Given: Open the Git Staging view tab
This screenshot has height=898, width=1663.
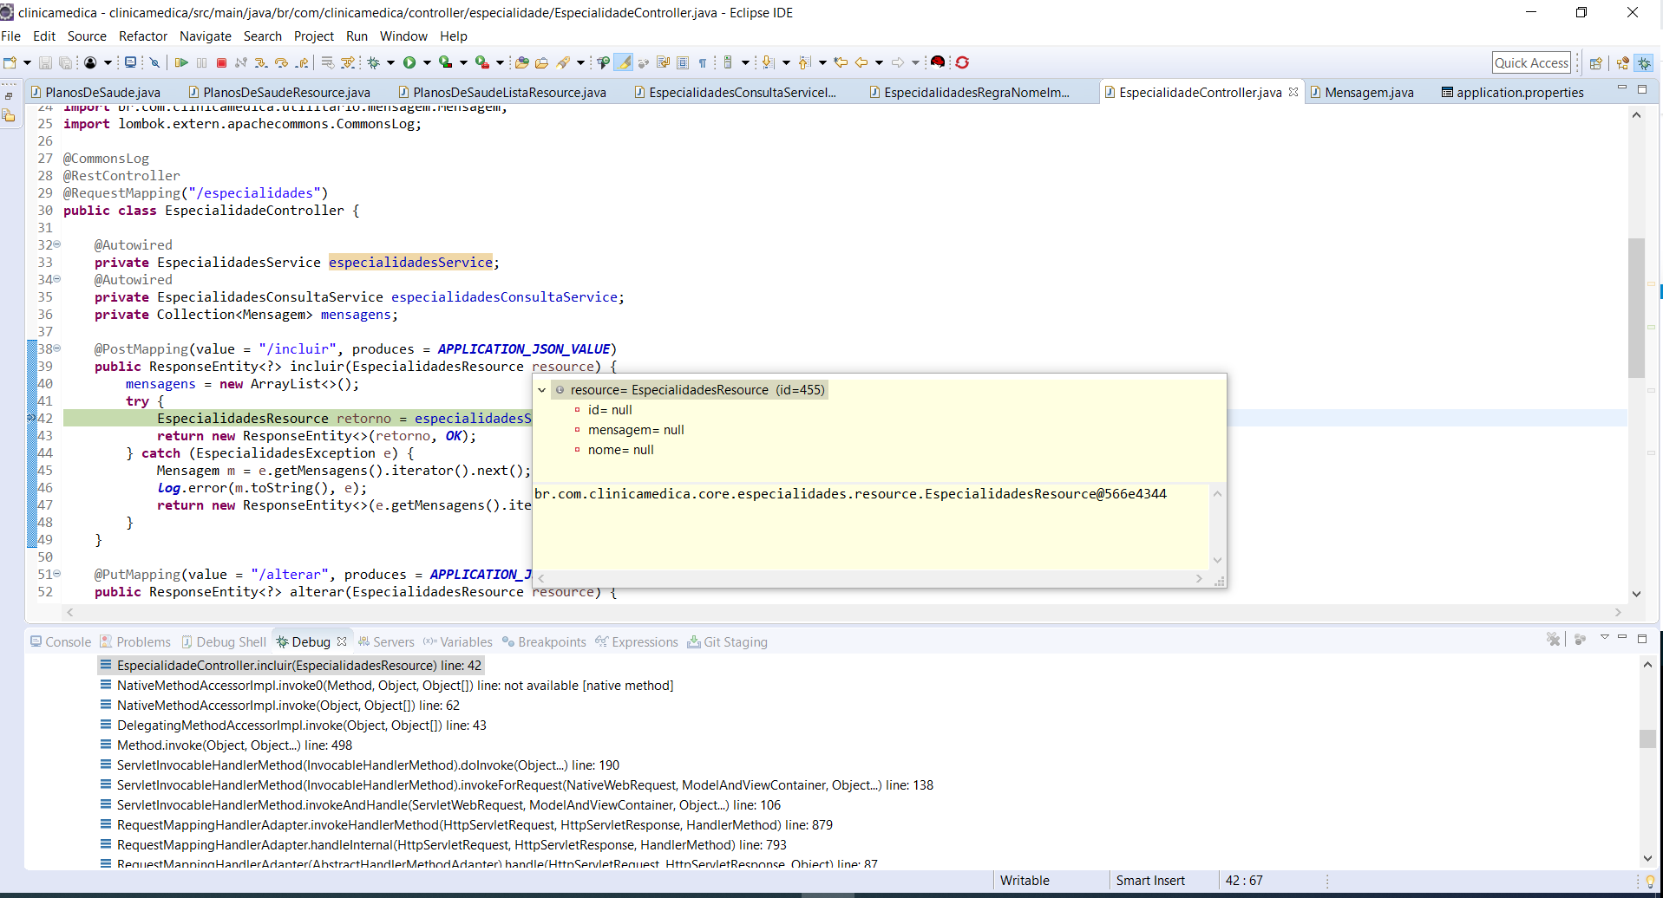Looking at the screenshot, I should pyautogui.click(x=727, y=642).
